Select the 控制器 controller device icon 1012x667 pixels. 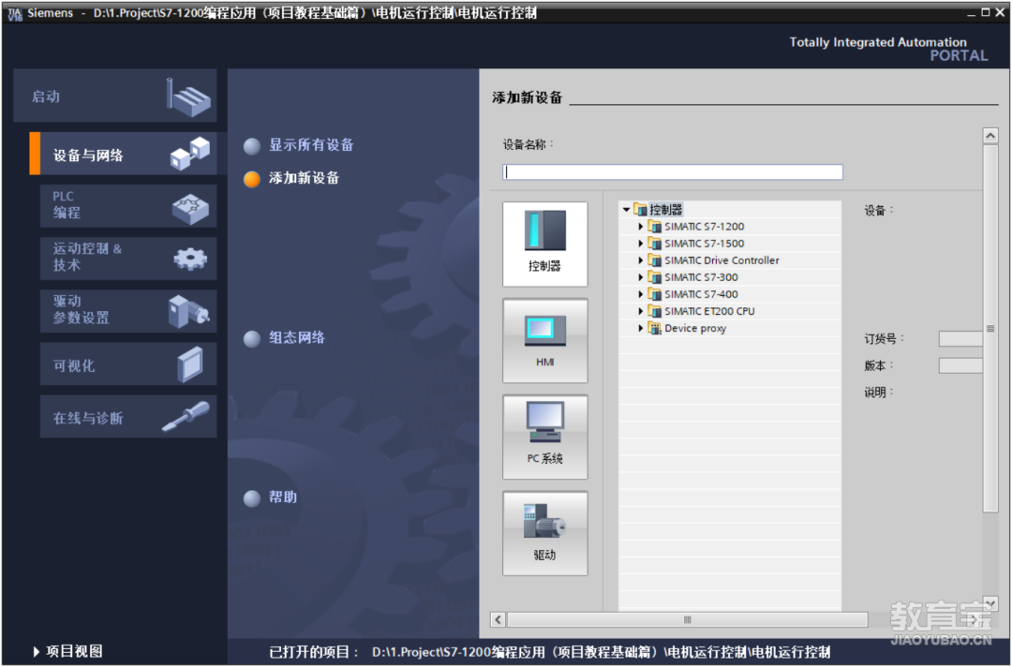544,243
